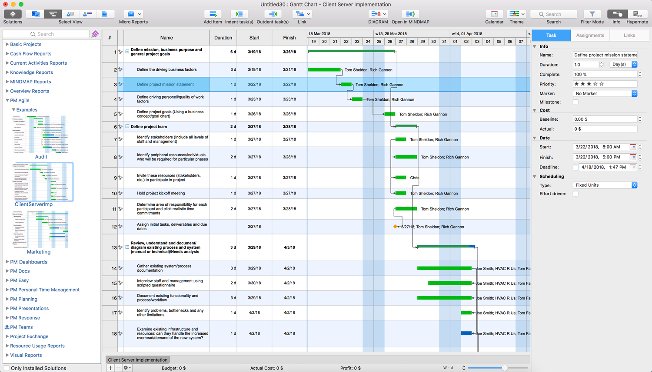652x372 pixels.
Task: Open the Client Server Implementation sheet tab
Action: (x=138, y=360)
